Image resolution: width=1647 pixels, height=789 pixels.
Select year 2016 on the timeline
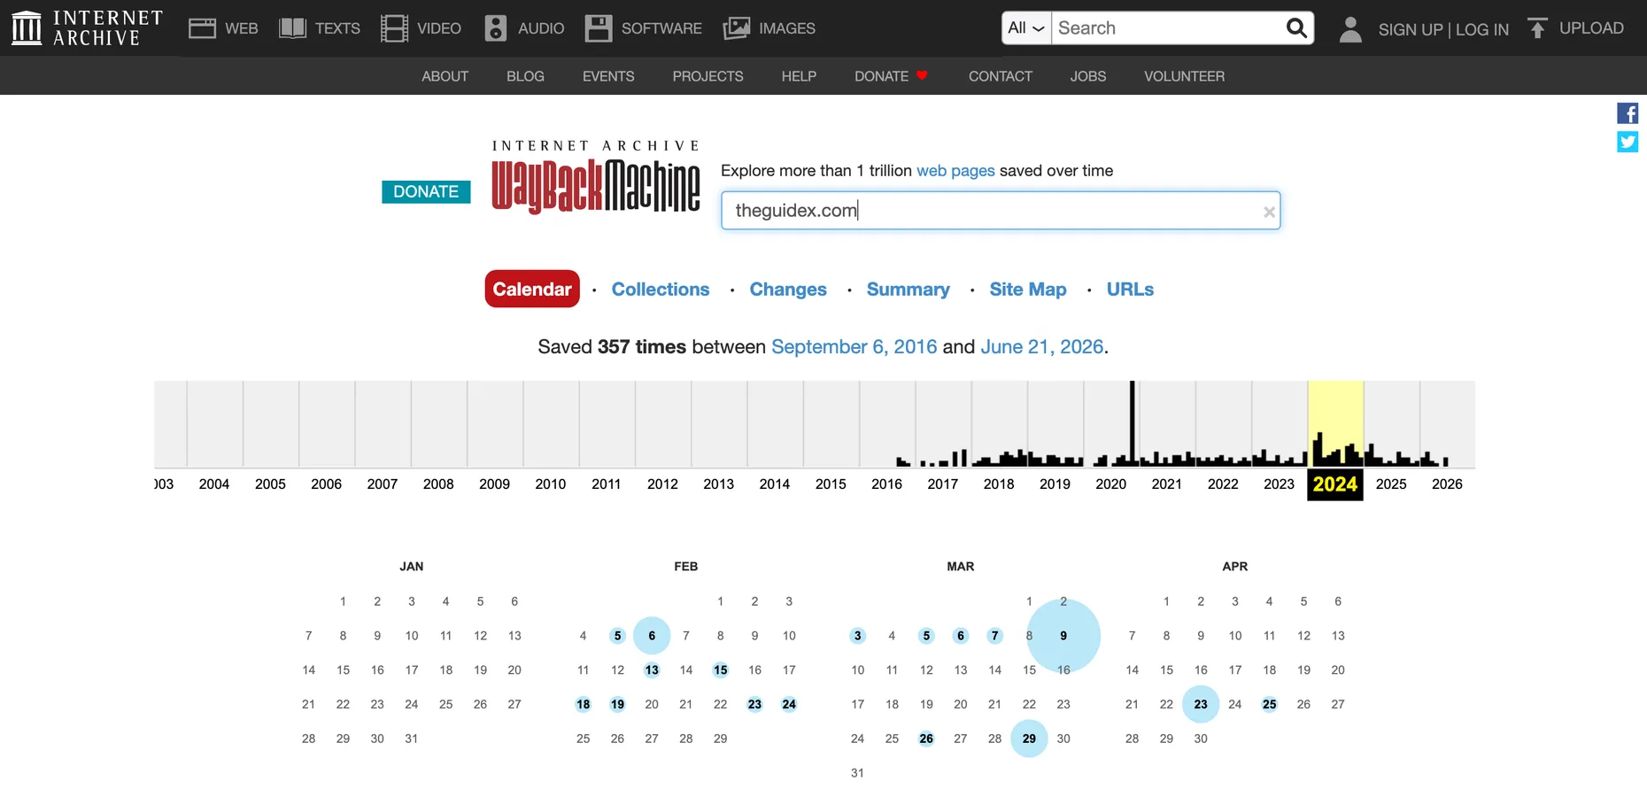click(x=886, y=484)
